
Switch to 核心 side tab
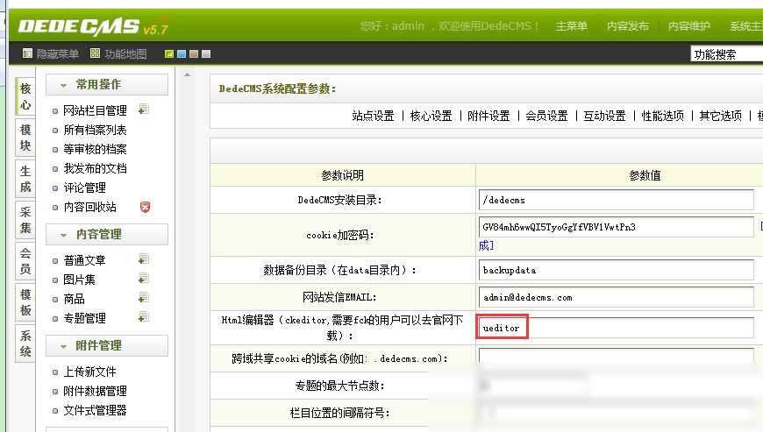point(25,96)
